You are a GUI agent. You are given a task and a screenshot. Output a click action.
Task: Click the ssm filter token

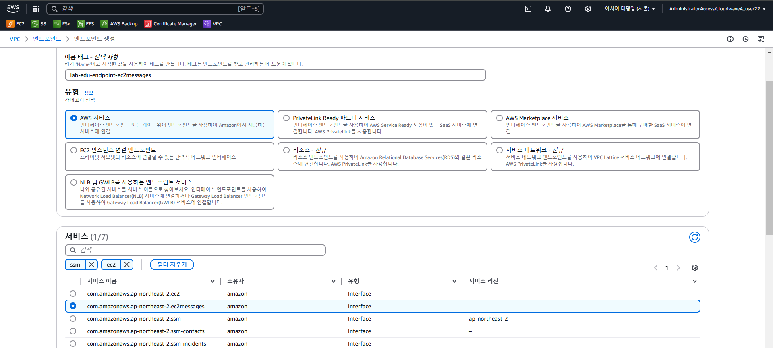(x=75, y=265)
